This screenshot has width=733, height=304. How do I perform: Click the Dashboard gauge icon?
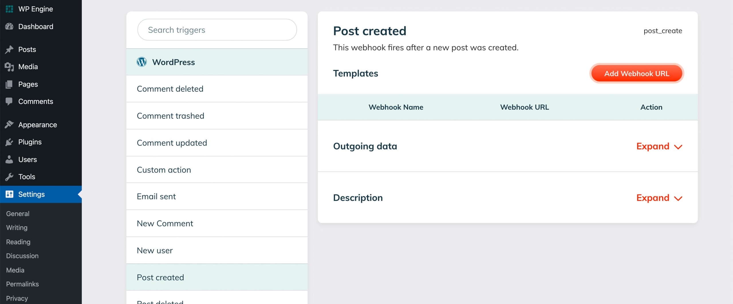(9, 26)
